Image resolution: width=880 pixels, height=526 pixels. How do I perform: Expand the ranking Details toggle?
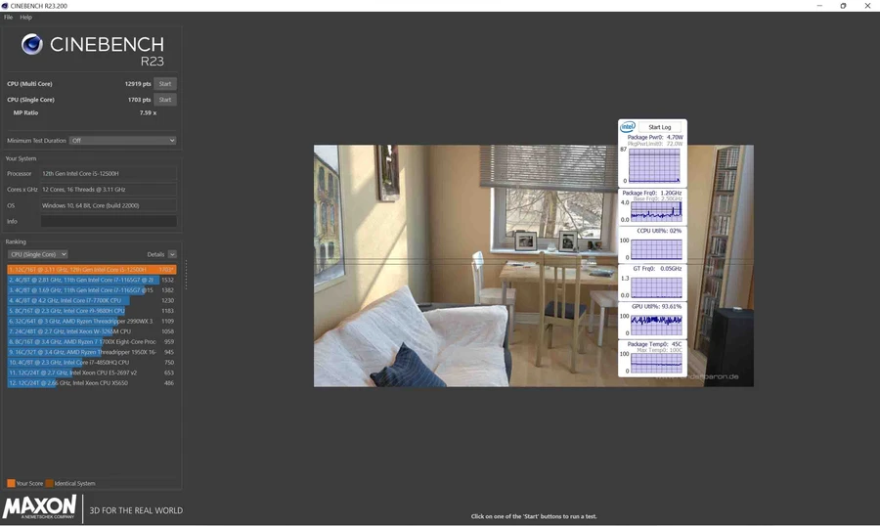(172, 254)
